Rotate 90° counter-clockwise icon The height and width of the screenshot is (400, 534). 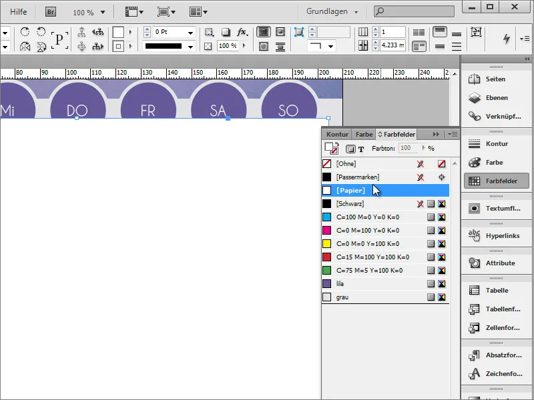click(41, 32)
